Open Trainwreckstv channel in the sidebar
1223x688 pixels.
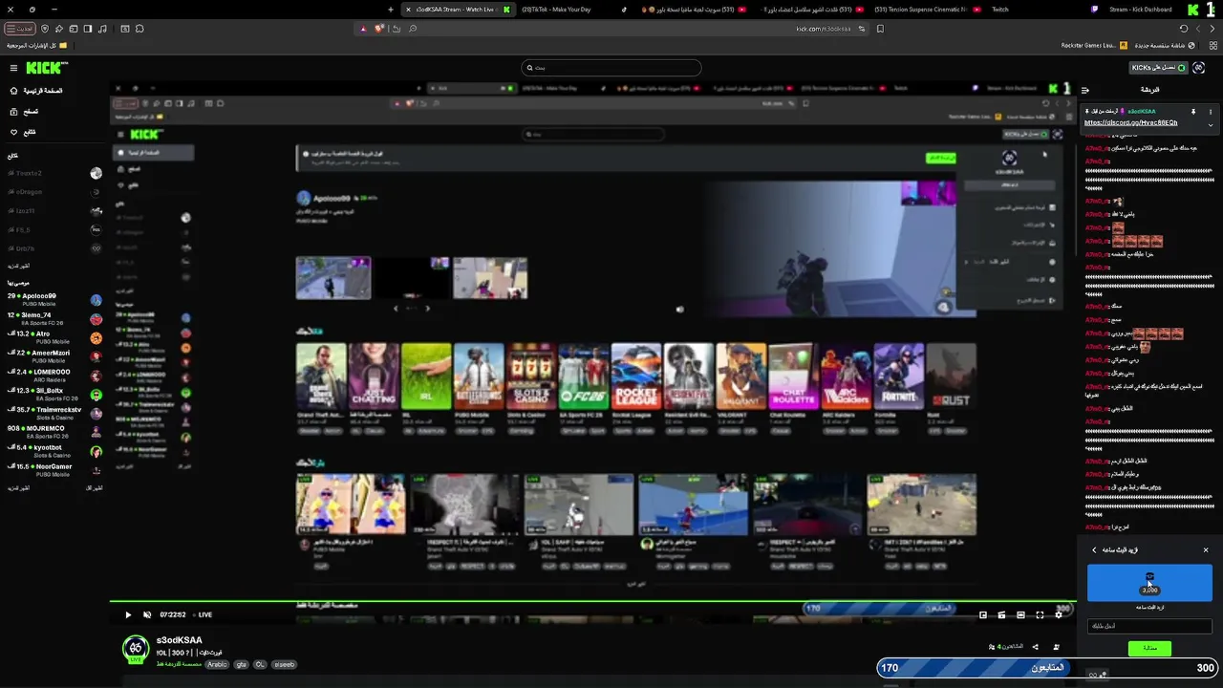point(54,413)
